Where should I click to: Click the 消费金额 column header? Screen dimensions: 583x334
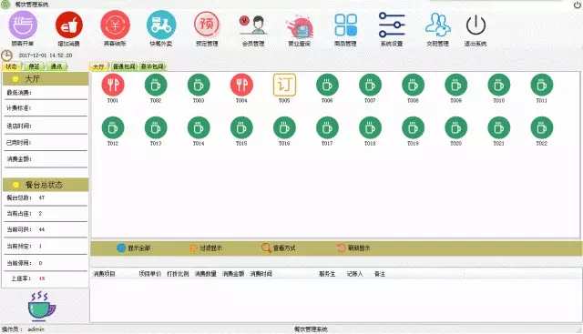tap(233, 274)
